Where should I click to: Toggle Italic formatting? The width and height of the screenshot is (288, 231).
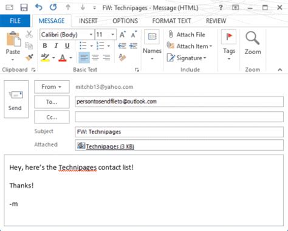click(x=56, y=46)
